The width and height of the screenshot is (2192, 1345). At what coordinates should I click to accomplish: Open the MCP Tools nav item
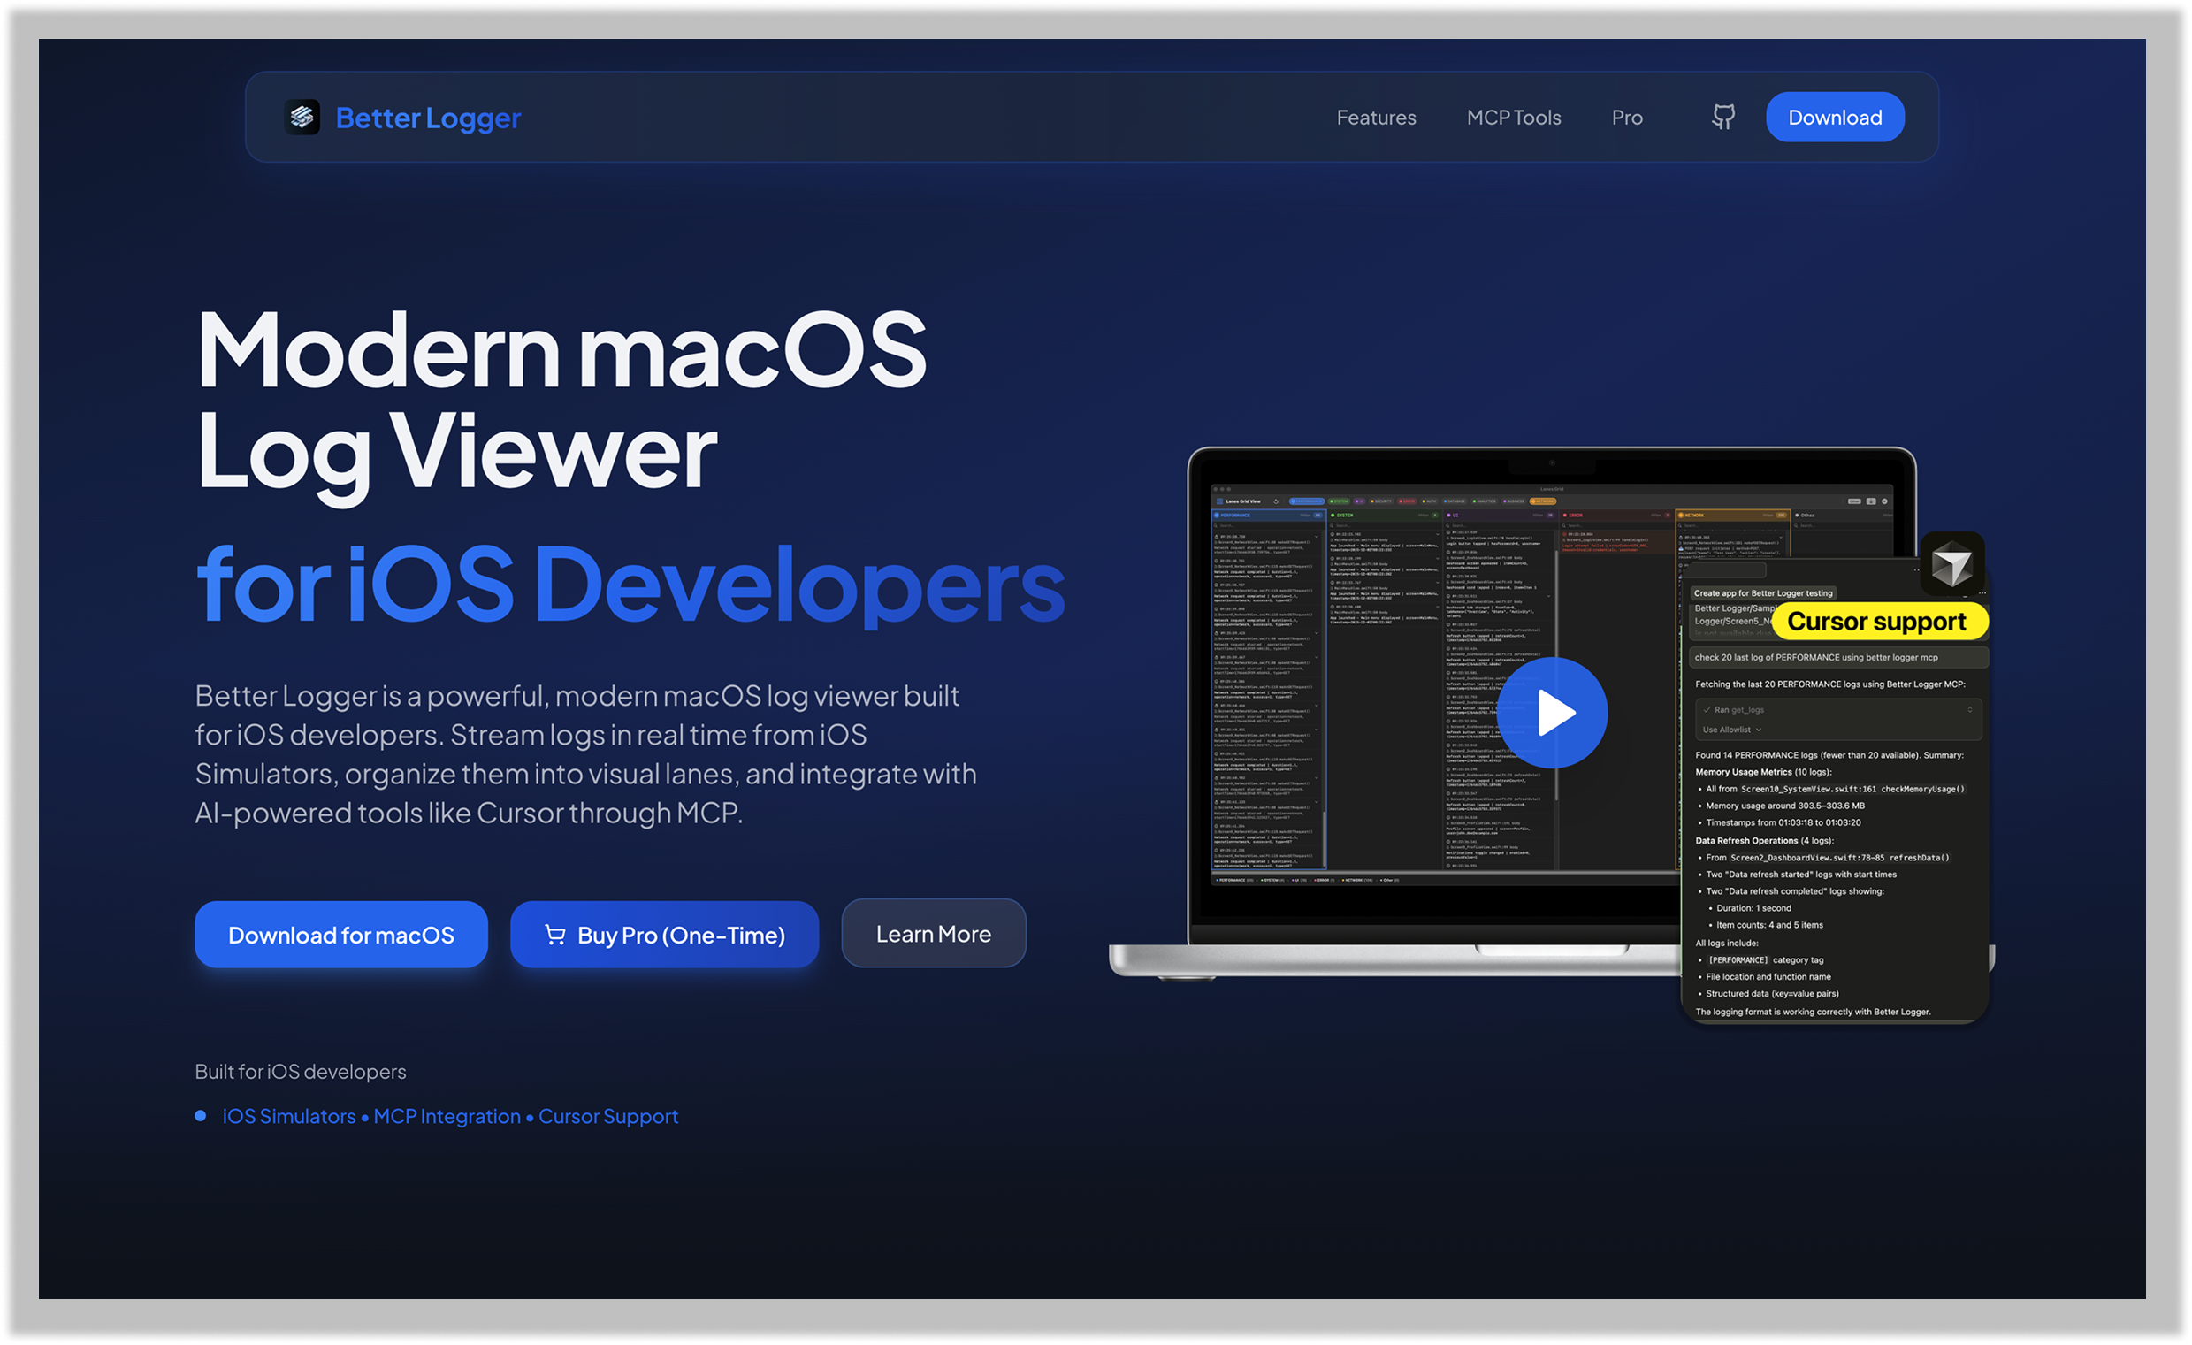1513,118
